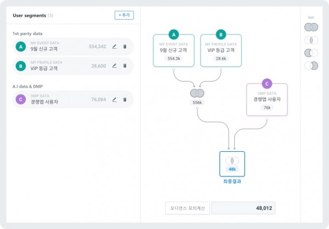
Task: Select the intersection join icon in Join panel
Action: [x=311, y=40]
